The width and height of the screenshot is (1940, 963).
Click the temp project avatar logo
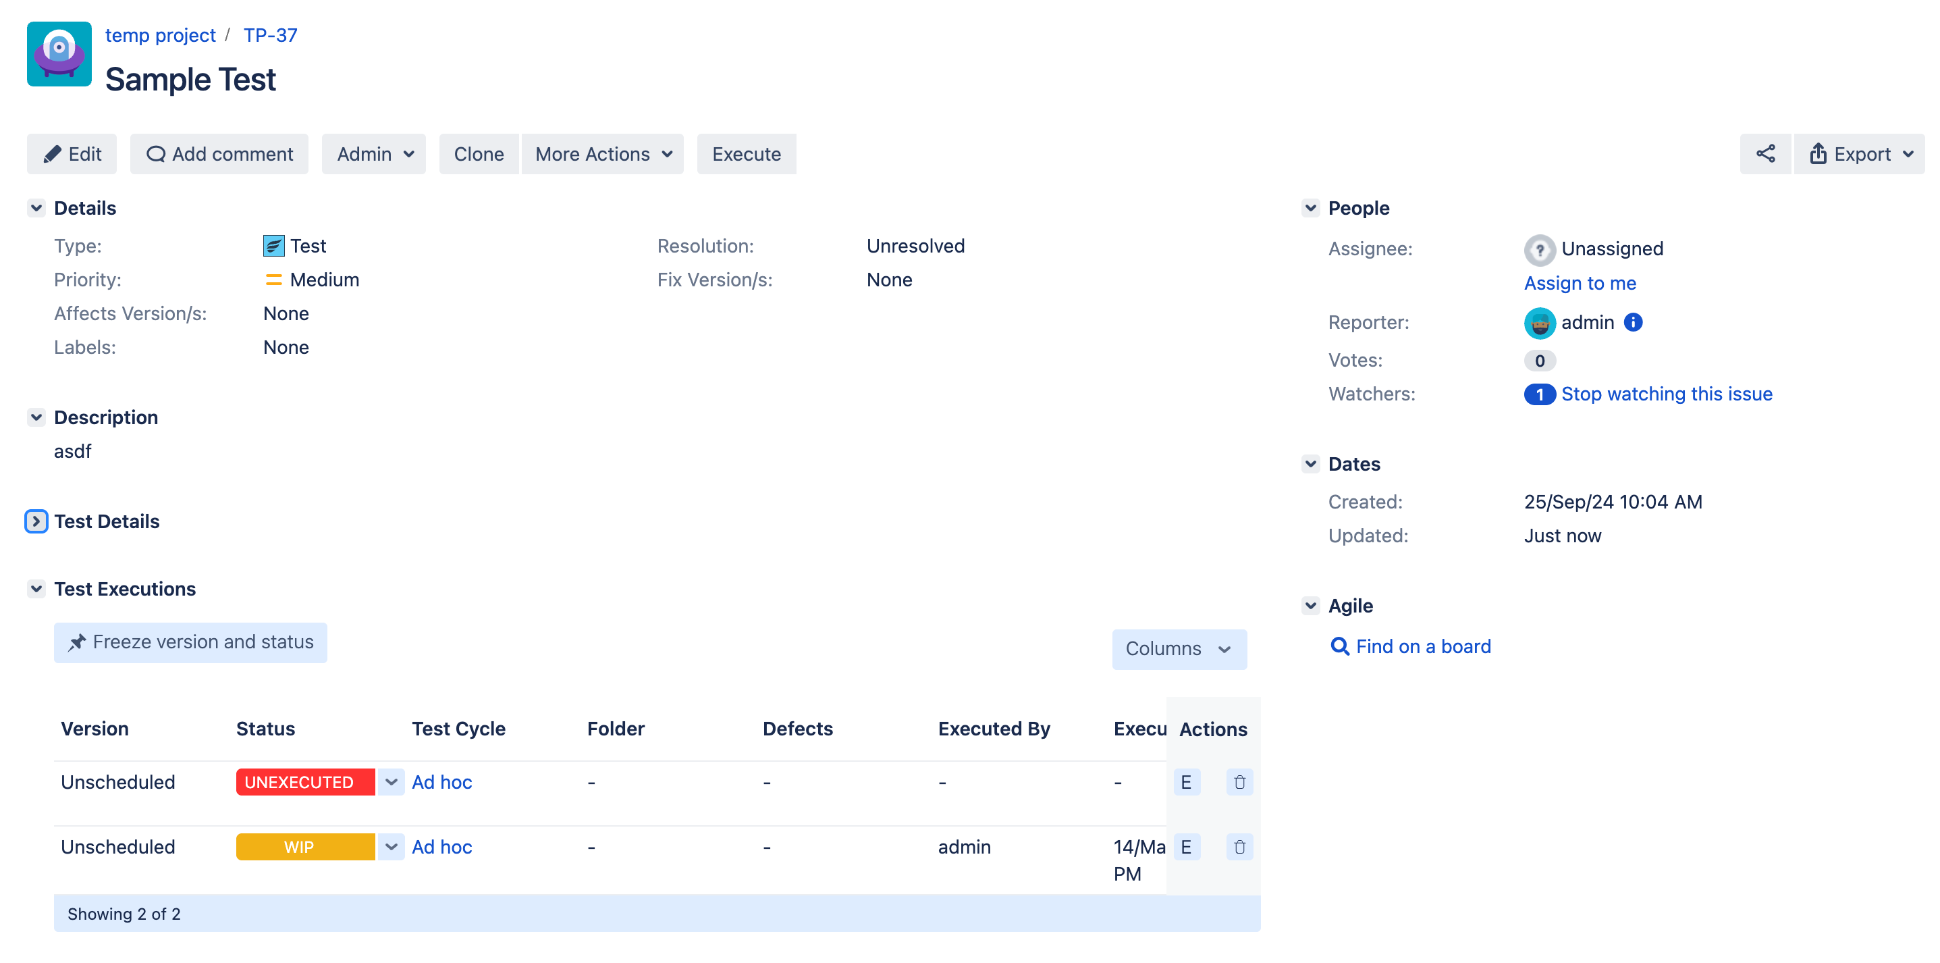click(x=58, y=53)
